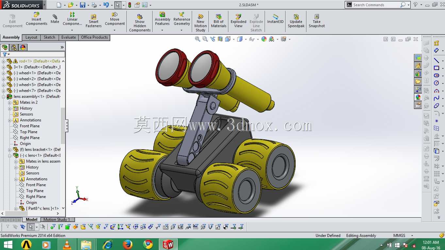Open Bill of Materials

click(219, 21)
